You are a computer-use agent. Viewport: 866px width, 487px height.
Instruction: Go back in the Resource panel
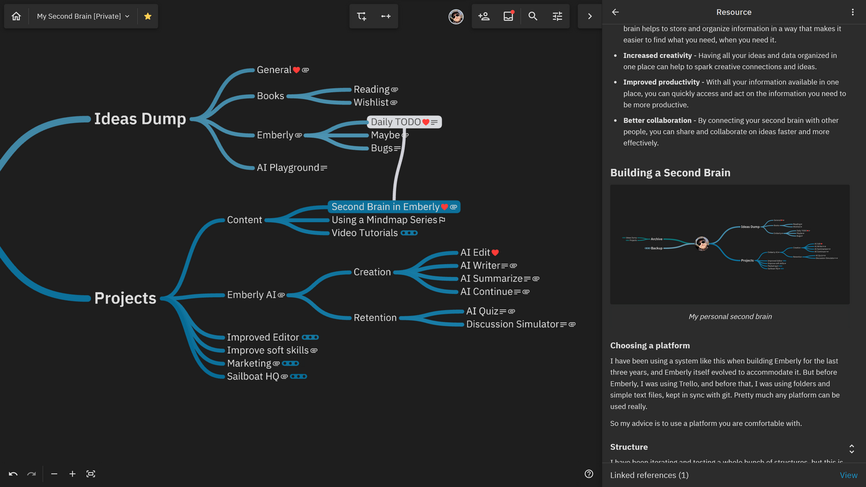(615, 12)
